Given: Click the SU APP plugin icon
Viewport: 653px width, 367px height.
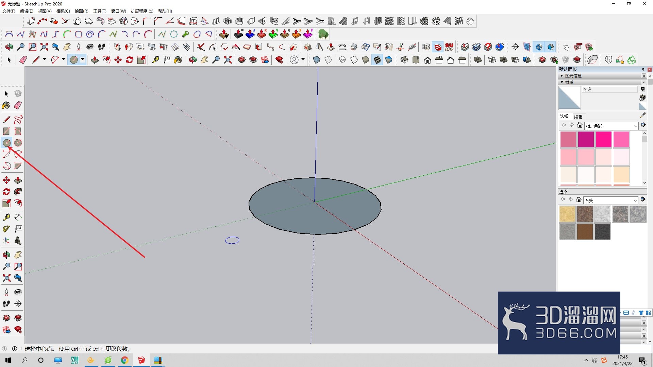Looking at the screenshot, I should pos(449,47).
